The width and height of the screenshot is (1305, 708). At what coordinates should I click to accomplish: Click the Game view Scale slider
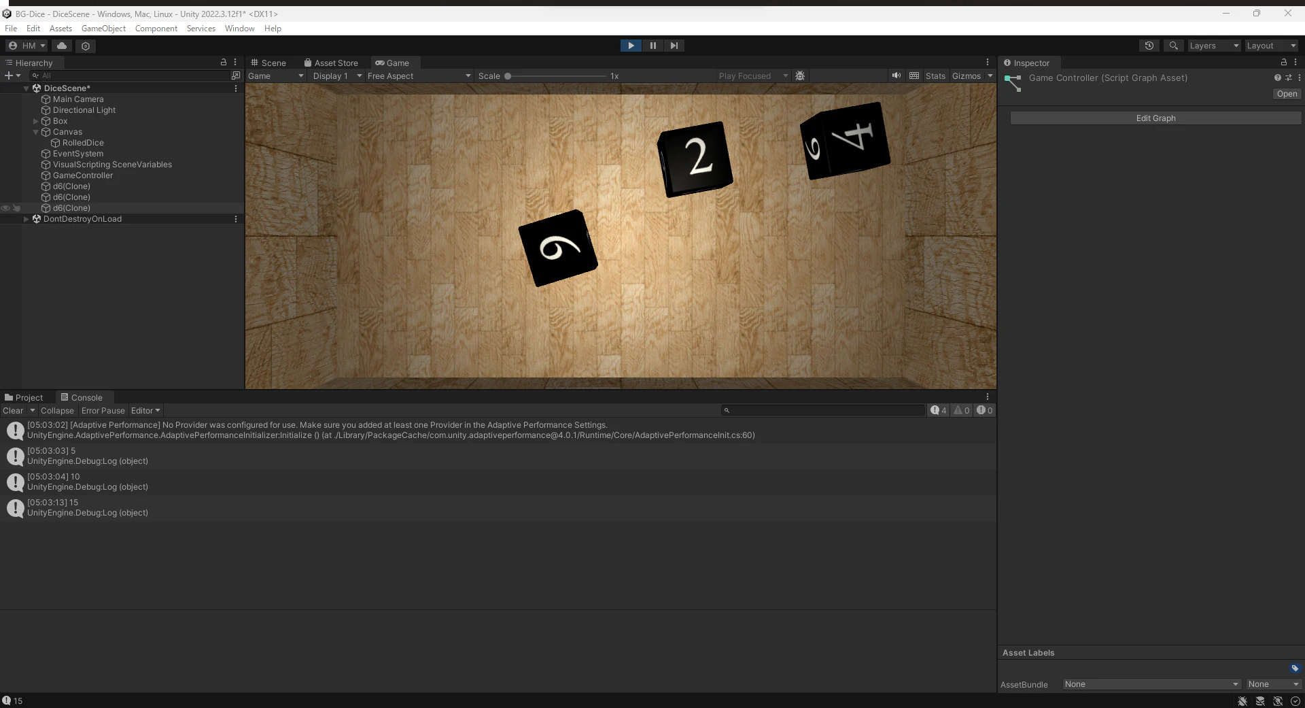[556, 75]
